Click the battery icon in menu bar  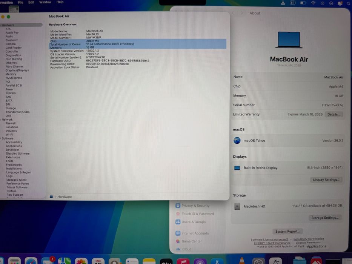303,3
